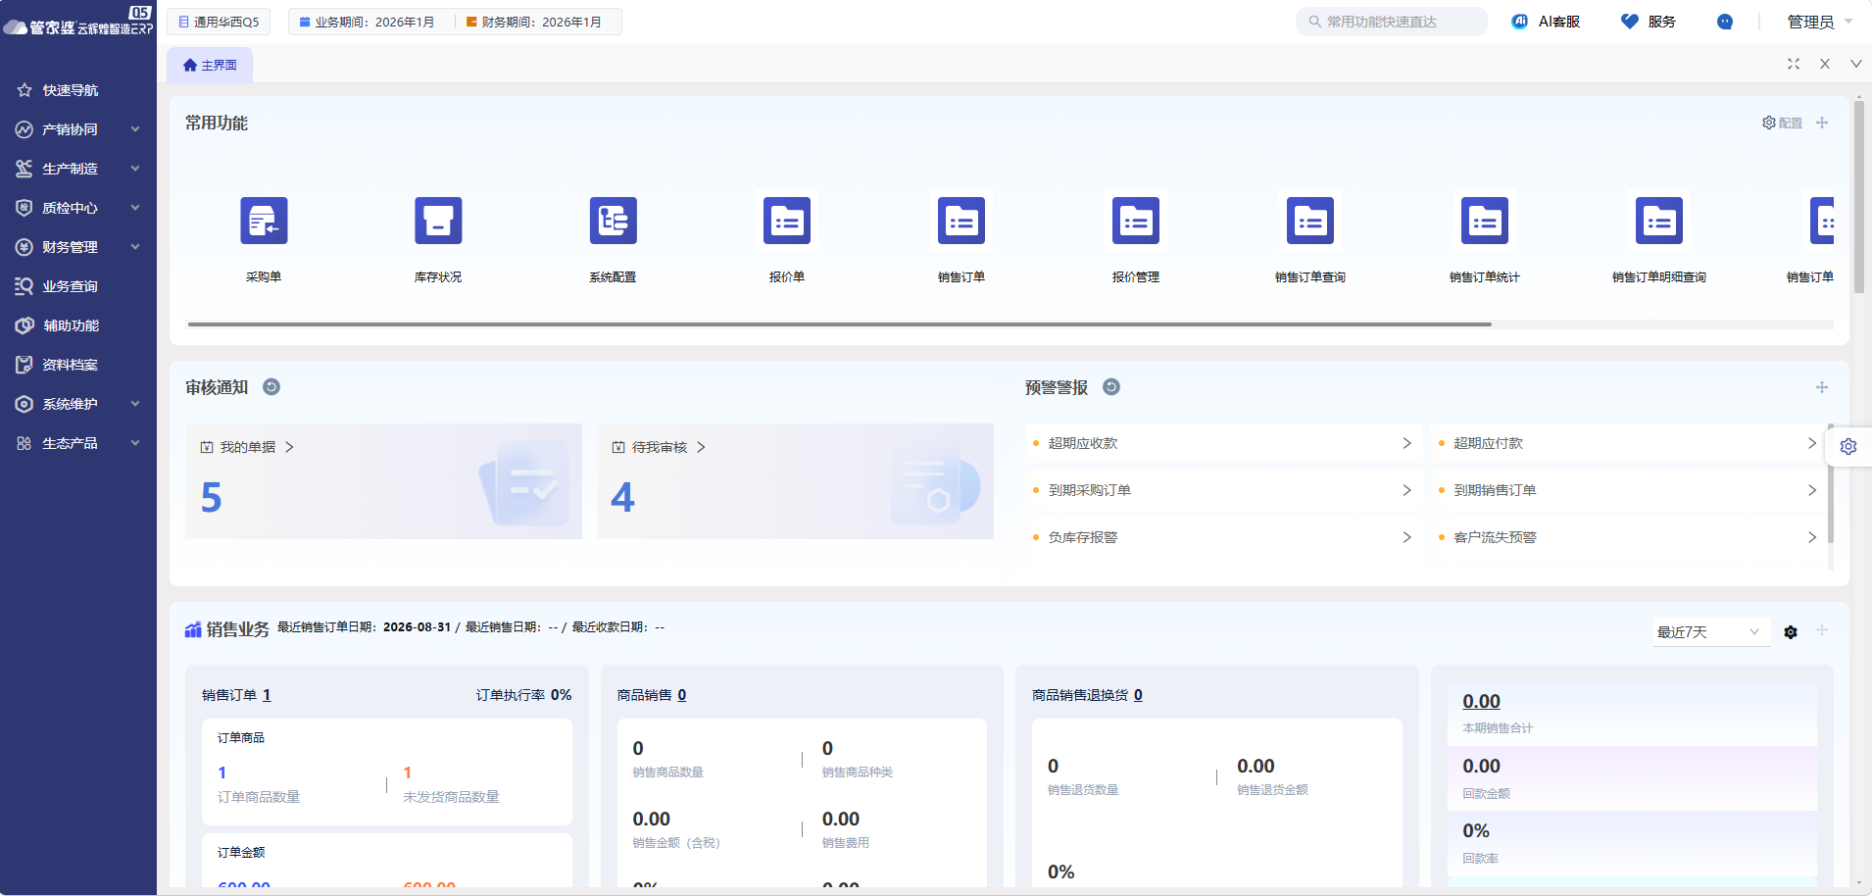The image size is (1872, 896).
Task: Refresh the 预警警报 panel
Action: [x=1111, y=387]
